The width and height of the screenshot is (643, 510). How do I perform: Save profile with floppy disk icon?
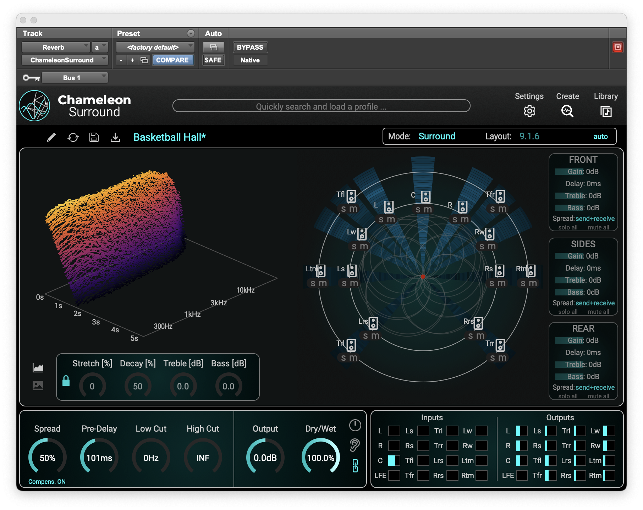coord(94,137)
